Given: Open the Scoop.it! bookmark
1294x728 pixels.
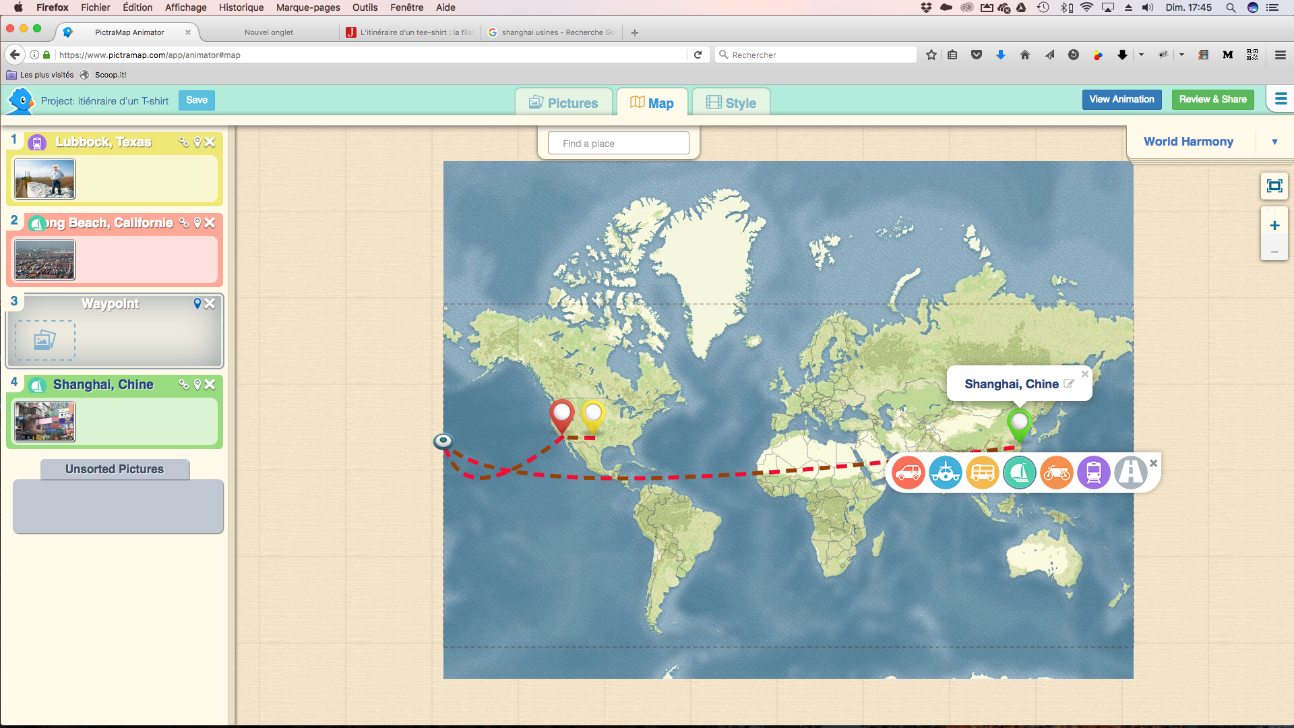Looking at the screenshot, I should click(103, 75).
